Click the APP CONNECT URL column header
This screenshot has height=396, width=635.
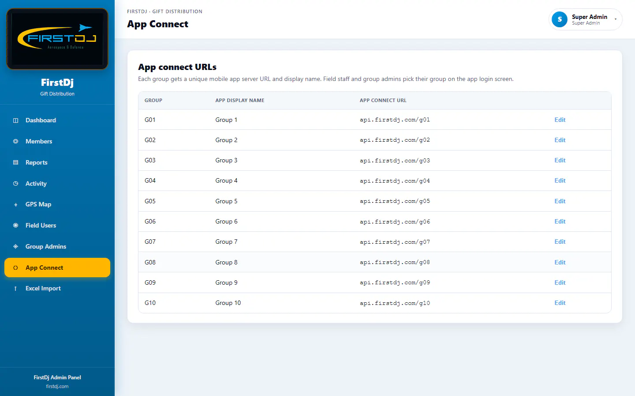pyautogui.click(x=383, y=100)
